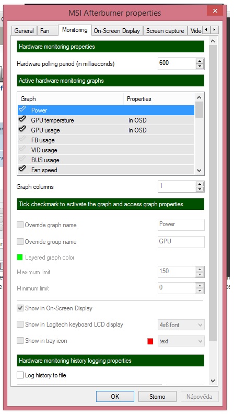Viewport: 234px width, 414px height.
Task: Open the tray icon text dropdown
Action: pyautogui.click(x=181, y=341)
